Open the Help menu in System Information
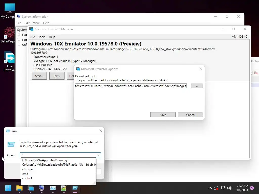The width and height of the screenshot is (259, 194). [x=46, y=23]
